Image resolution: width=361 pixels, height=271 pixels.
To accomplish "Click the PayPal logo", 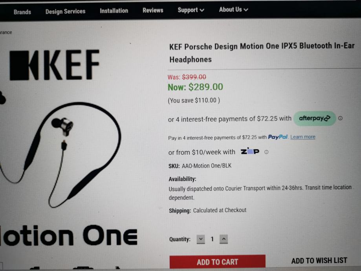I will [x=278, y=137].
